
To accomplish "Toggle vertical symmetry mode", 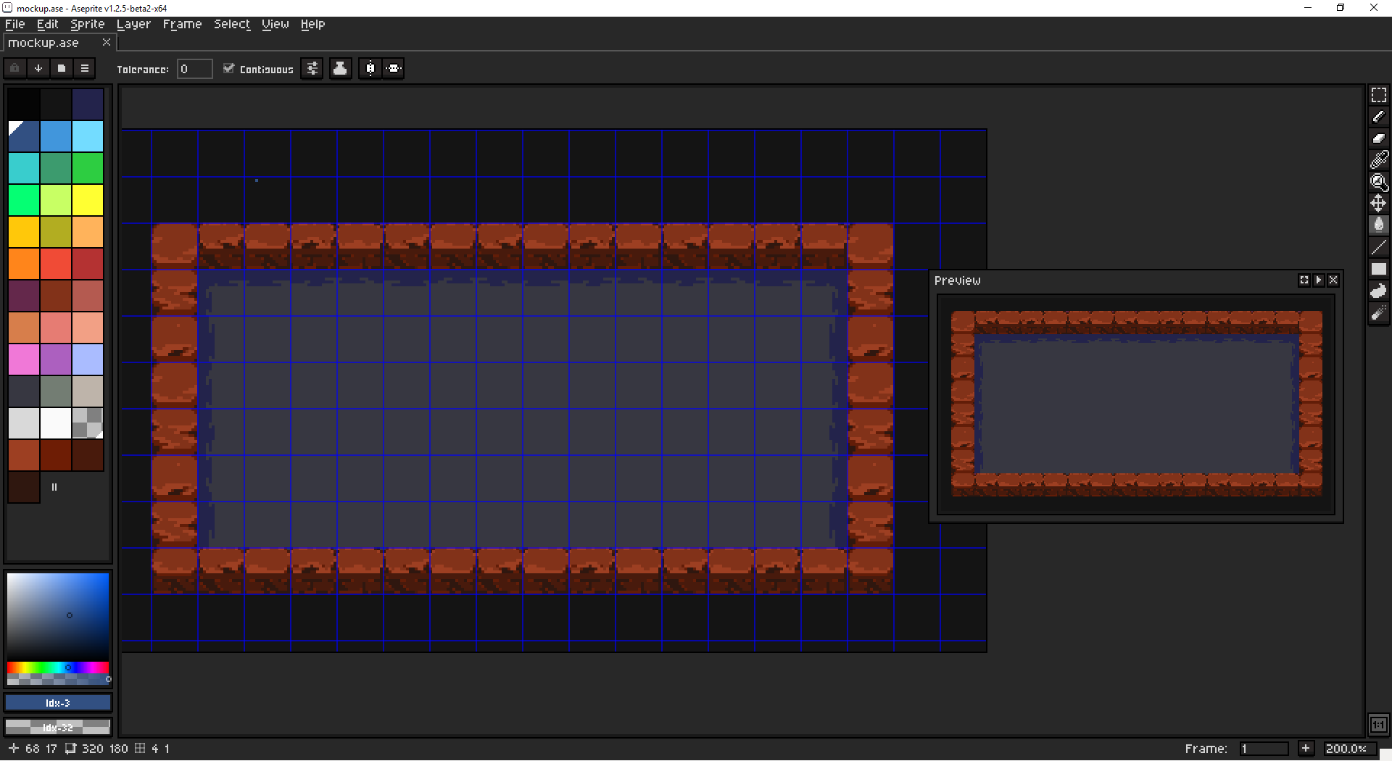I will pyautogui.click(x=393, y=68).
